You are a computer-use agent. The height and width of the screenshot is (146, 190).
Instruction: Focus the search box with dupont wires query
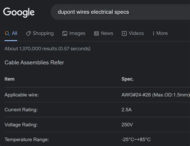click(x=120, y=12)
